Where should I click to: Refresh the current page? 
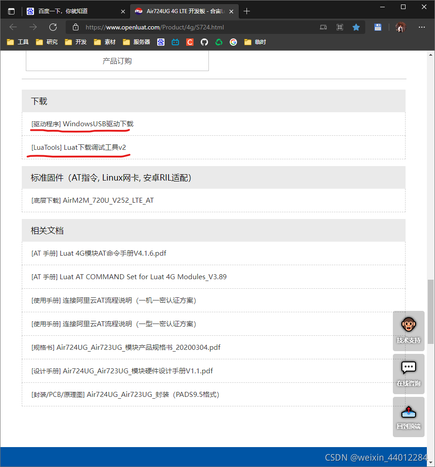tap(53, 27)
